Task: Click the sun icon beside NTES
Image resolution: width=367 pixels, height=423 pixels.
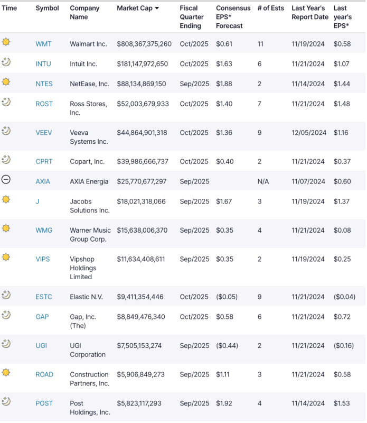Action: [x=6, y=82]
